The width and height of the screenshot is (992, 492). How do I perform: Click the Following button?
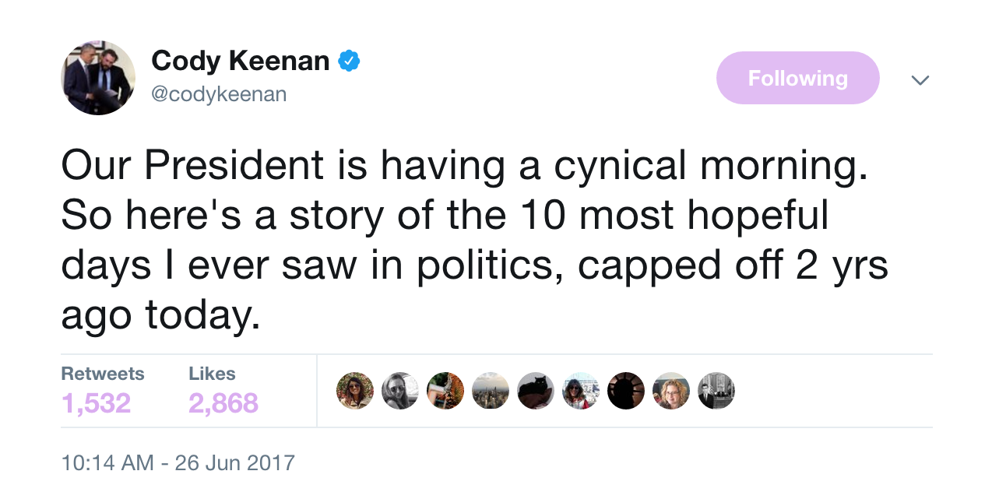(797, 78)
